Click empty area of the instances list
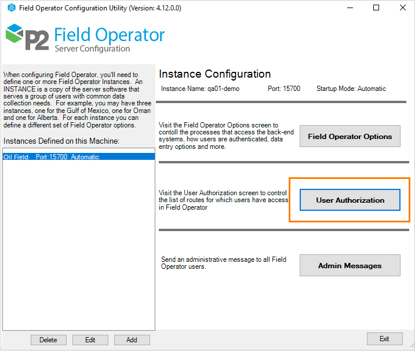 click(78, 243)
